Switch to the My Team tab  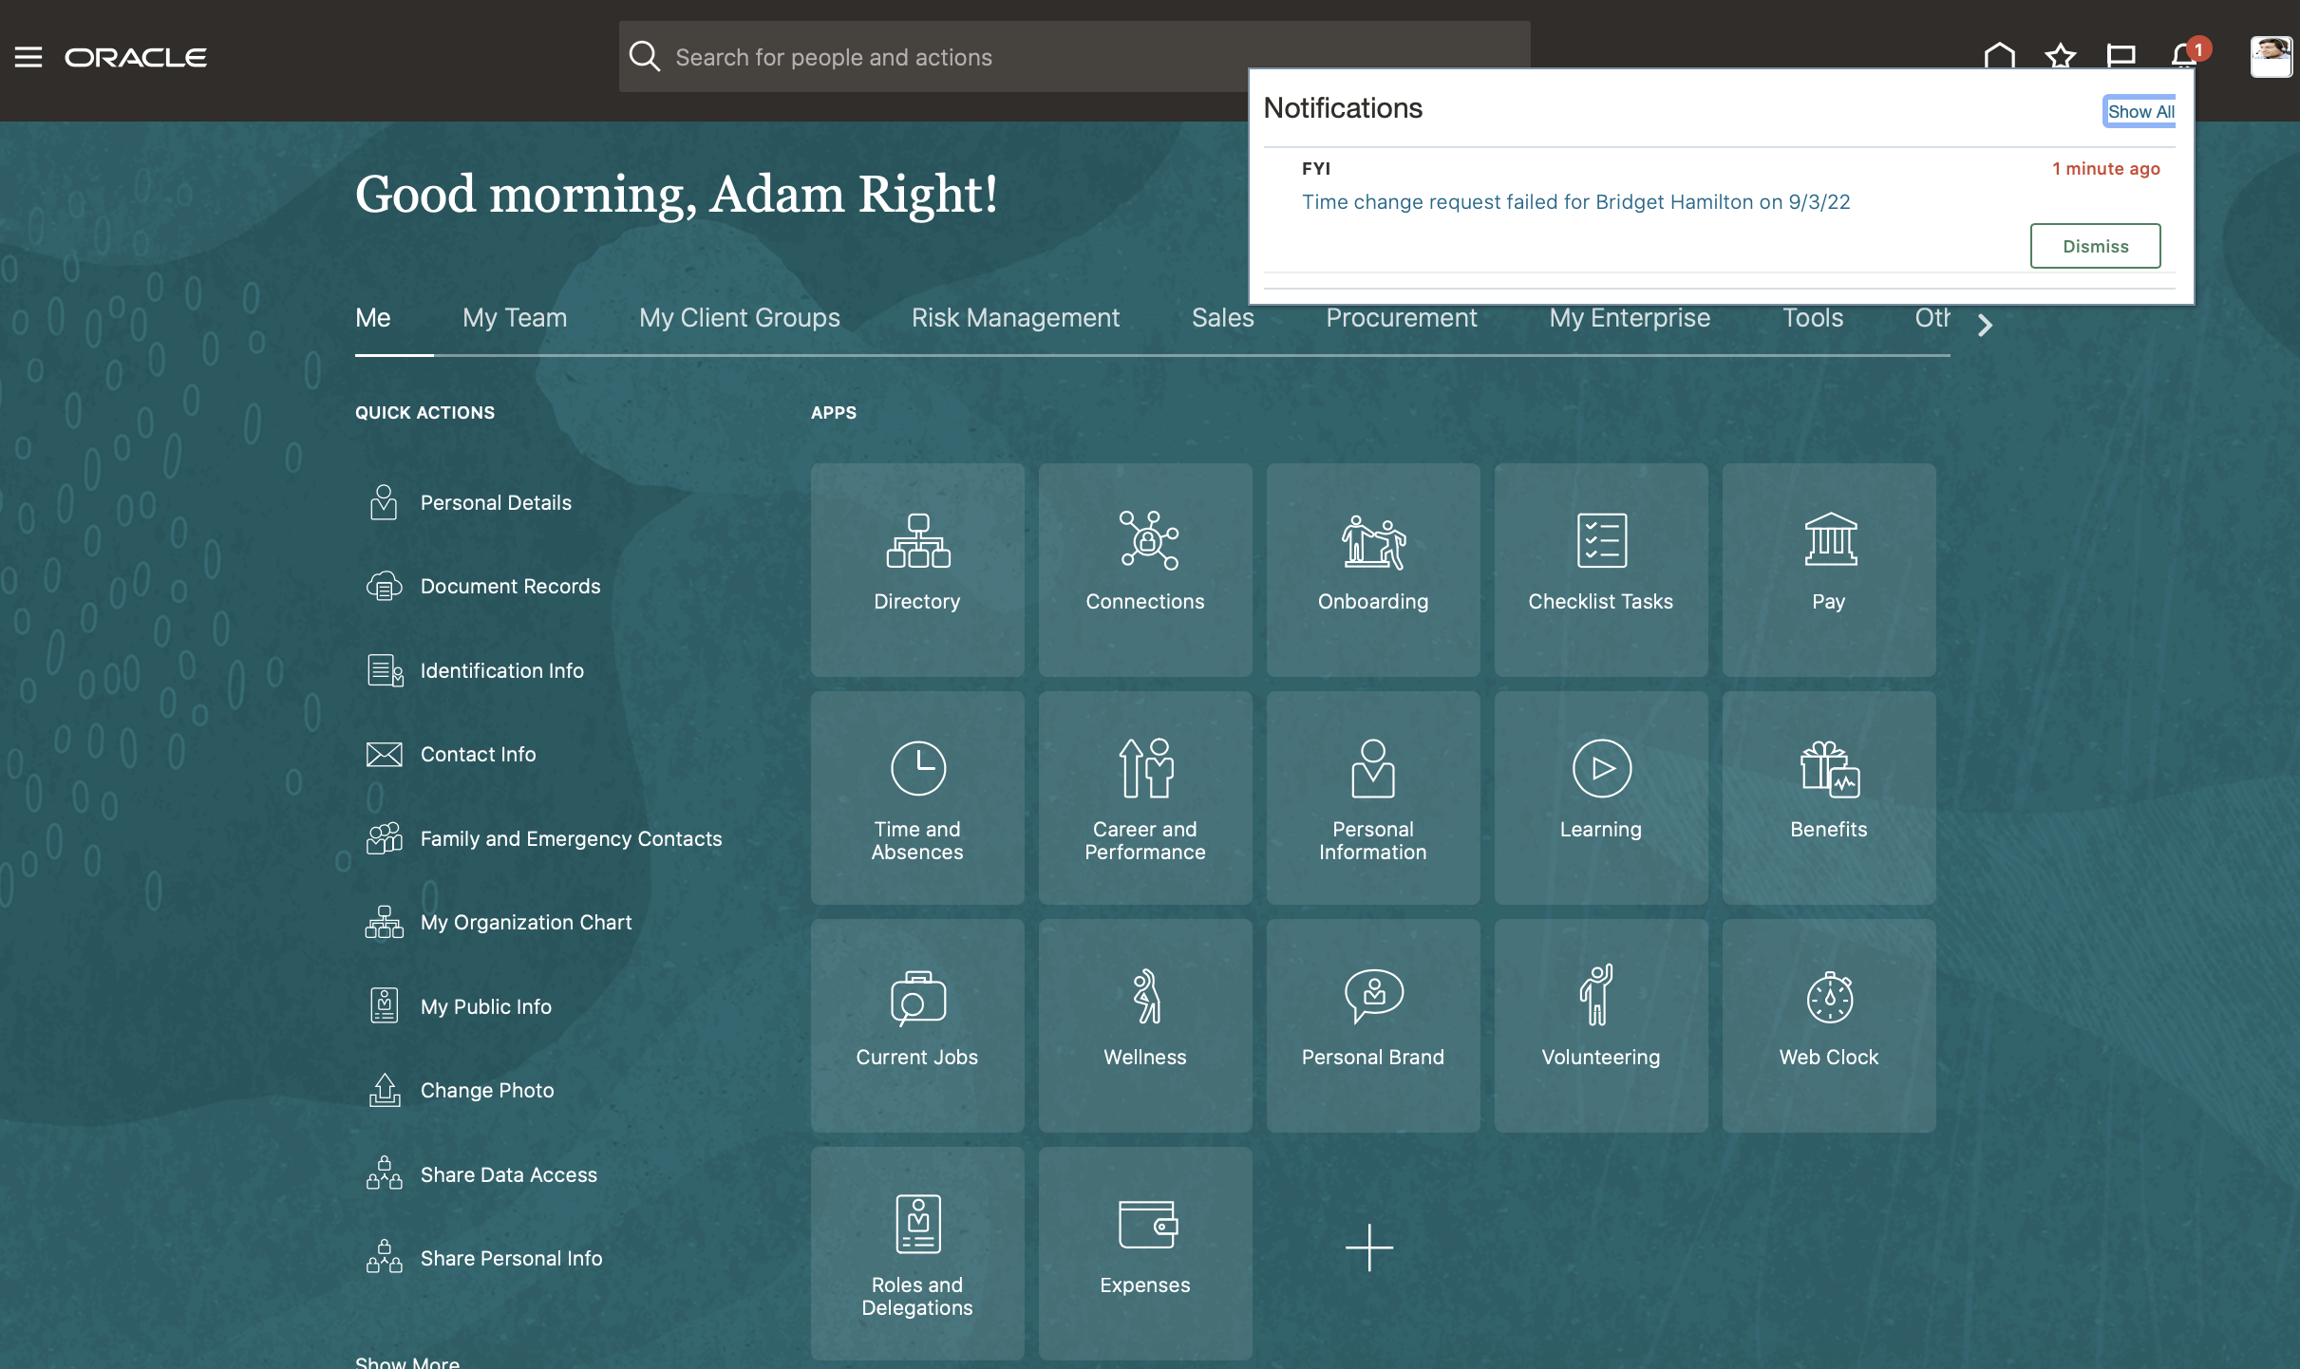515,318
